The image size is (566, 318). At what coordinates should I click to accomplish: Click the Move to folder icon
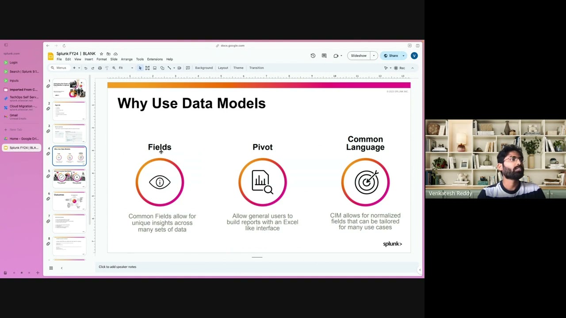[108, 54]
